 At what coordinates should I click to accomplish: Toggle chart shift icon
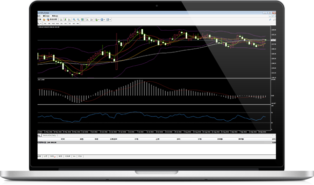tap(92, 19)
